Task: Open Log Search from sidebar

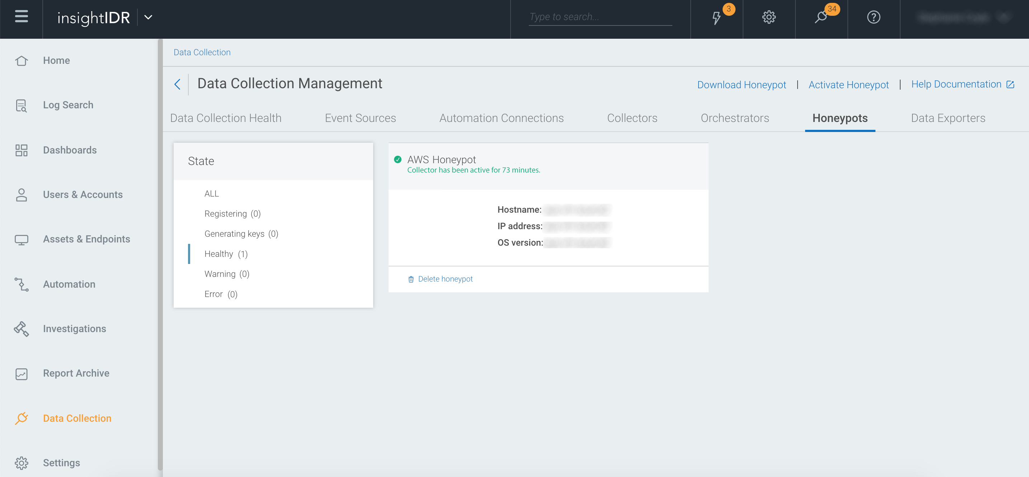Action: pyautogui.click(x=68, y=105)
